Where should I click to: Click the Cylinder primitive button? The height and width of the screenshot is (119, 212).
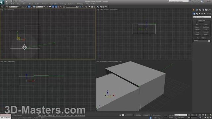coord(197,29)
